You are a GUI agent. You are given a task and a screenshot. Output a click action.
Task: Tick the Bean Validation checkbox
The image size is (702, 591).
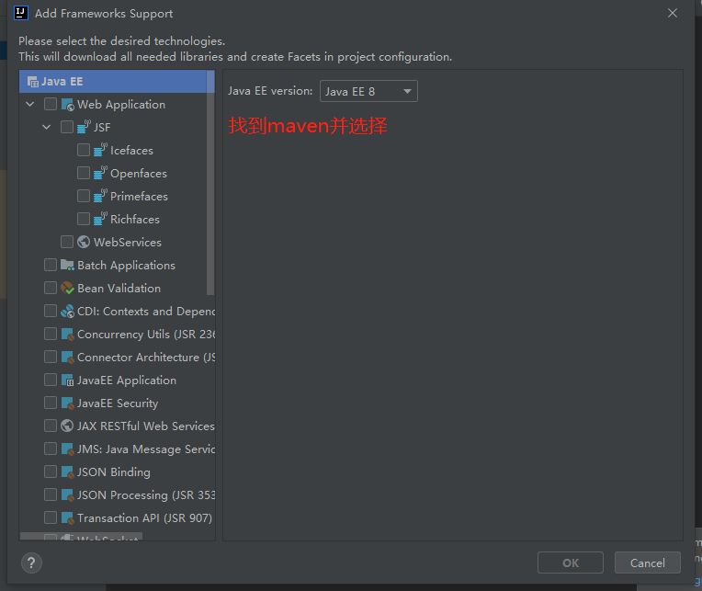pos(51,288)
